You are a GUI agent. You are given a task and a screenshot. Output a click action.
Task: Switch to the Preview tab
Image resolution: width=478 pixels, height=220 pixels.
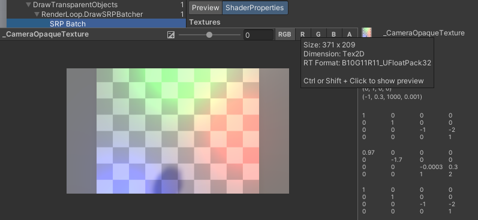point(206,8)
